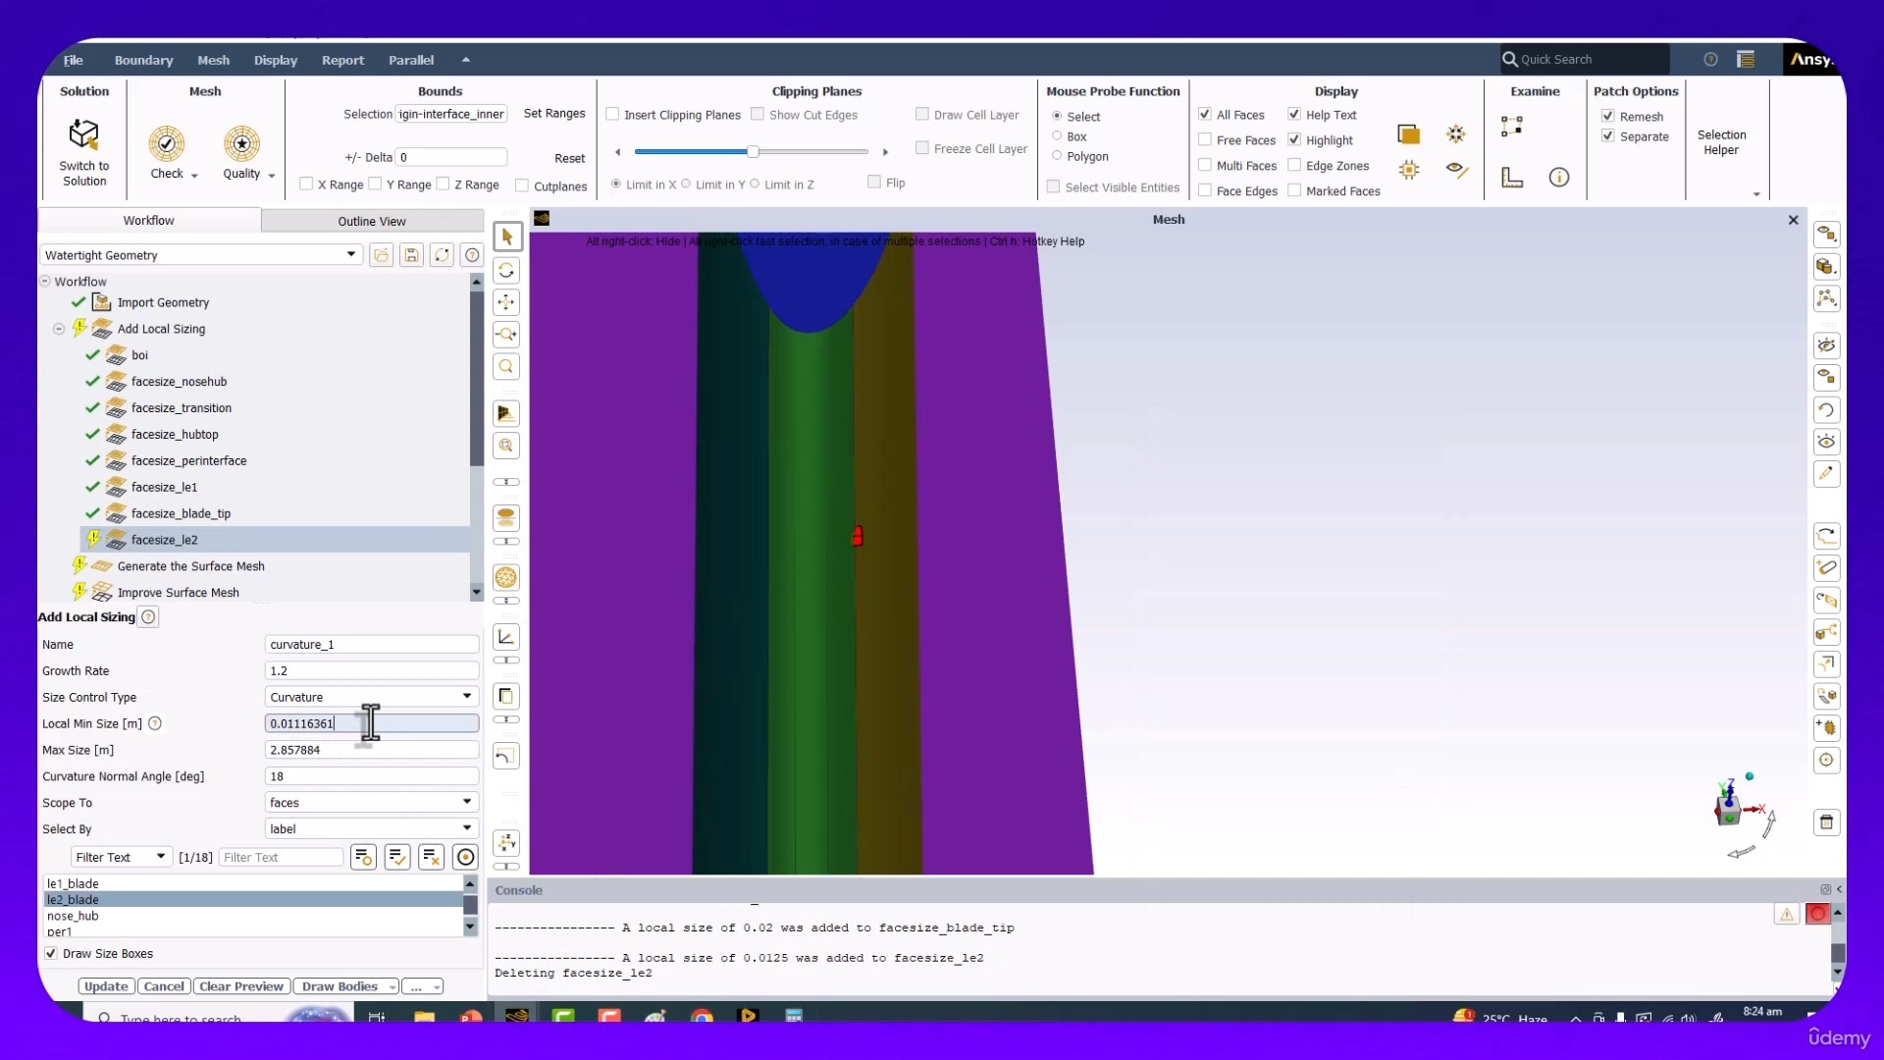Click the Growth Rate input field
Screen dimensions: 1884x1060
372,670
